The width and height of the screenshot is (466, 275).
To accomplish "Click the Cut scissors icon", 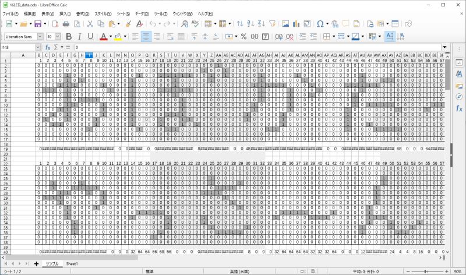I will 90,24.
